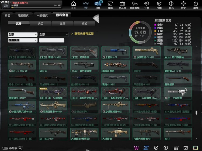
Task: Open 武器製作 weapon crafting icon
Action: point(135,5)
